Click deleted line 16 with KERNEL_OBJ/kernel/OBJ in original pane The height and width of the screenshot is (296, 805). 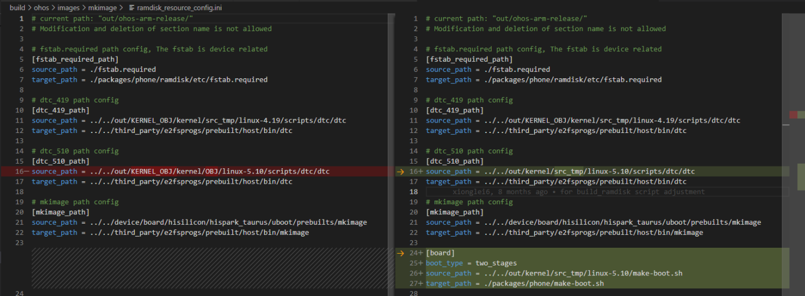coord(180,171)
